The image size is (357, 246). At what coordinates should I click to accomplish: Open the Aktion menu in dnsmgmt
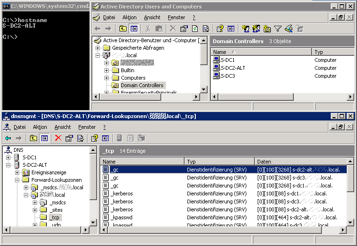(40, 127)
